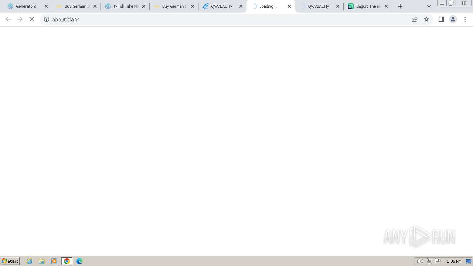Close the Imgur tab

pos(386,6)
